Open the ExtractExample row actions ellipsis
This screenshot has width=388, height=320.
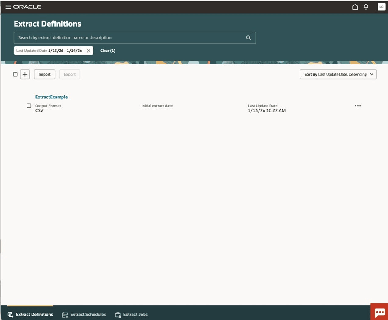coord(358,106)
